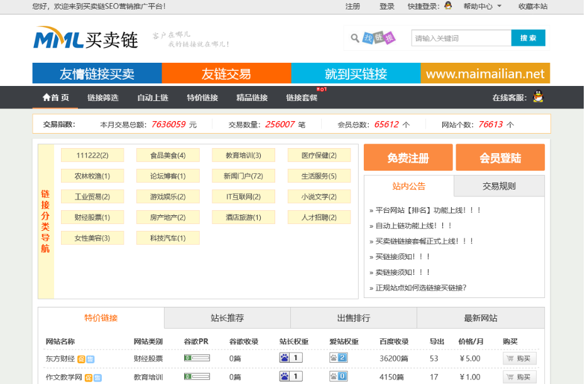Screen dimensions: 585x384
Task: Click the cart 购买 button for 作文教学网
Action: (519, 376)
